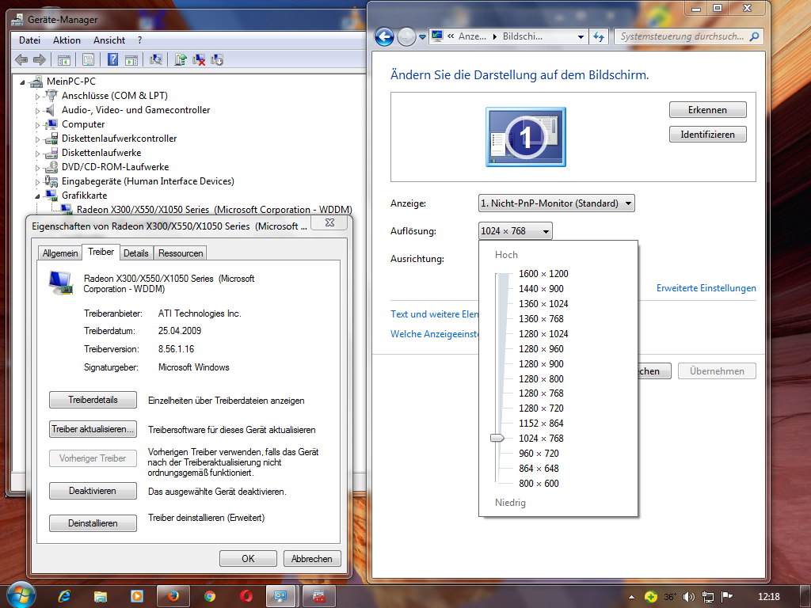811x608 pixels.
Task: Open the Datei menu
Action: [29, 40]
